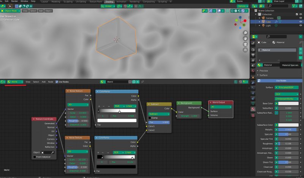Image resolution: width=304 pixels, height=178 pixels.
Task: Click the pan hand gizmo
Action: [x=245, y=39]
